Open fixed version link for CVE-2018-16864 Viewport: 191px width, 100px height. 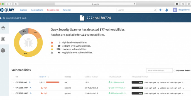click(118, 88)
